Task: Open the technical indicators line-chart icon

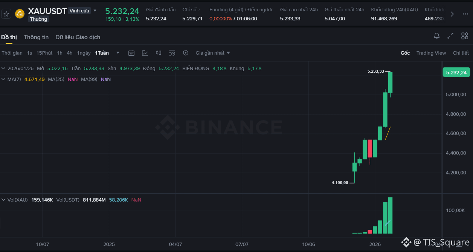Action: point(145,53)
